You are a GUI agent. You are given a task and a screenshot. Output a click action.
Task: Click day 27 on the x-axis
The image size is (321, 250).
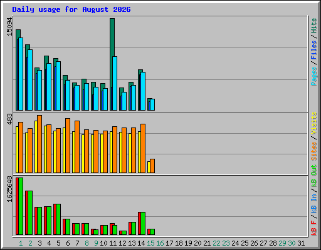263,243
